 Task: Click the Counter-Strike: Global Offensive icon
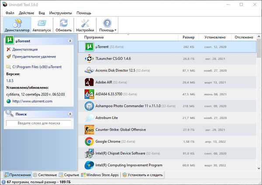click(89, 129)
